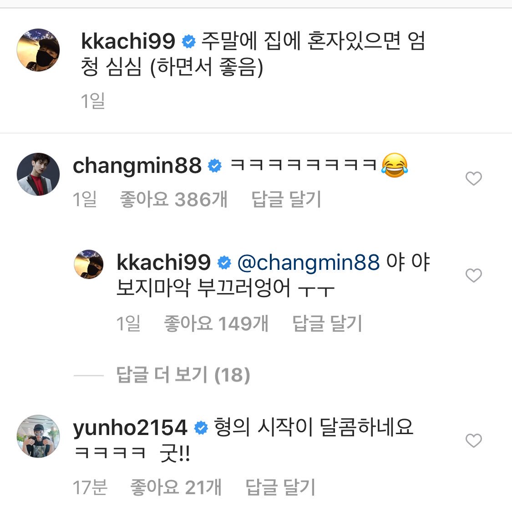The width and height of the screenshot is (512, 506).
Task: Expand 답글 더 보기 (18) replies
Action: pos(183,375)
